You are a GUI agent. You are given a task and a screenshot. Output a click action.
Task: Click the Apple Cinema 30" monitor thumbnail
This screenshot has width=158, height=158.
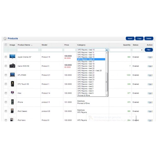pos(12,57)
